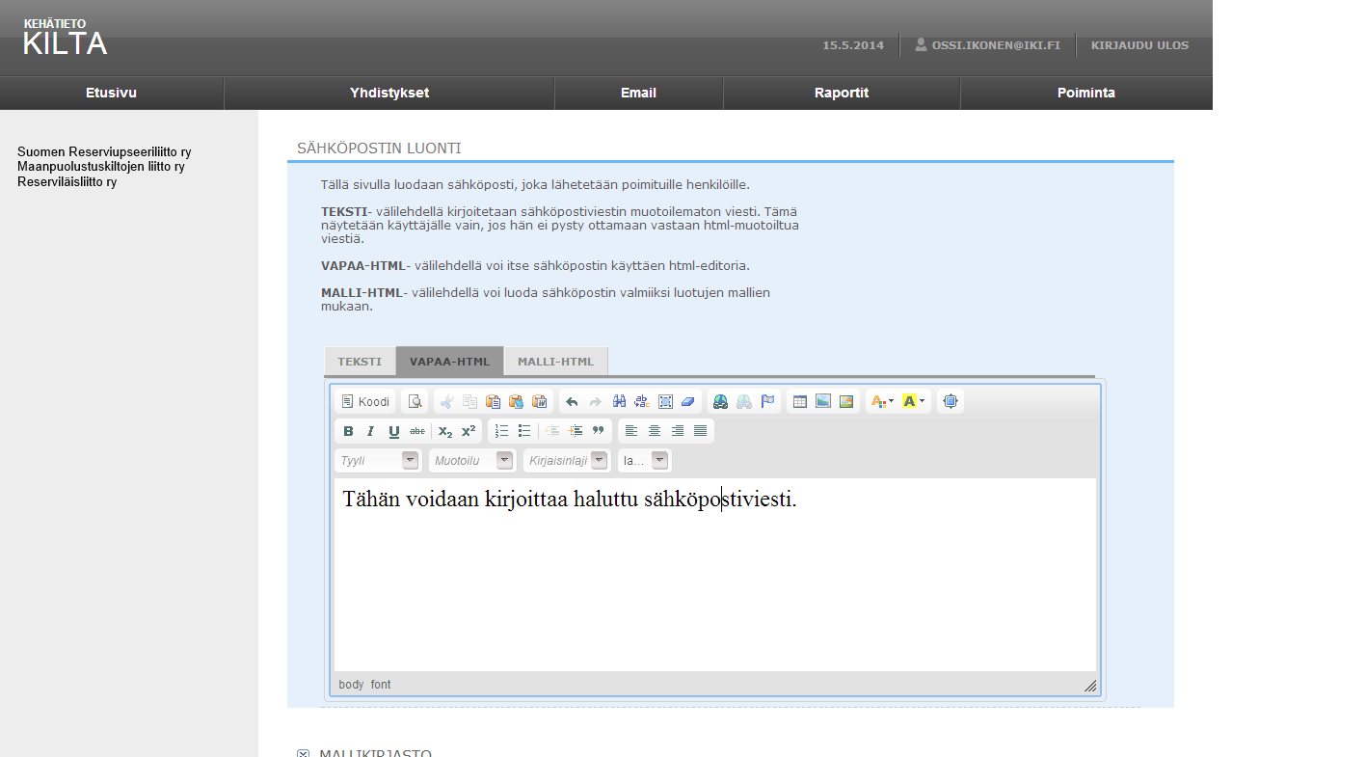Image resolution: width=1366 pixels, height=757 pixels.
Task: Click the OSSI.IKONEN@IKI.FI user link
Action: [x=987, y=45]
